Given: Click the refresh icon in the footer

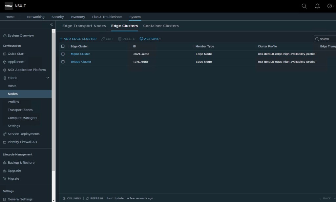Looking at the screenshot, I should (x=87, y=198).
